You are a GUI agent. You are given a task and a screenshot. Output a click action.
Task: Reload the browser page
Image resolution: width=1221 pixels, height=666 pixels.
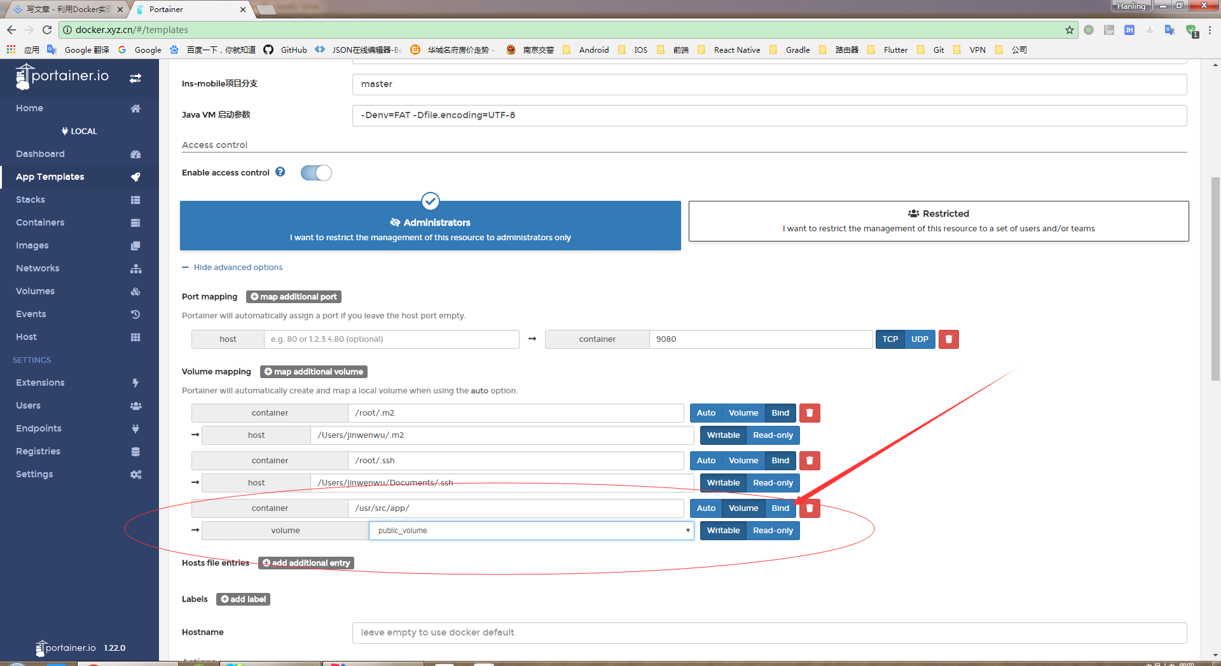(47, 30)
